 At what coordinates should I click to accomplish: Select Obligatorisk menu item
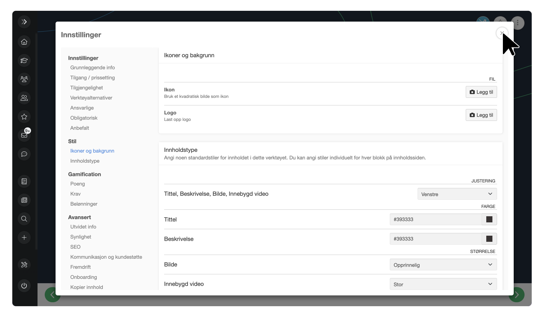pyautogui.click(x=84, y=118)
